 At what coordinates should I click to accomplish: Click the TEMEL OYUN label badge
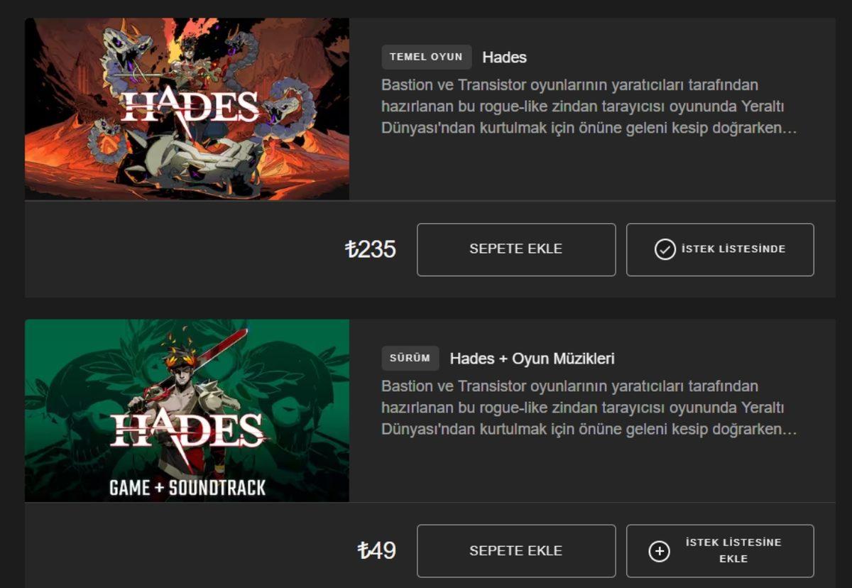426,57
